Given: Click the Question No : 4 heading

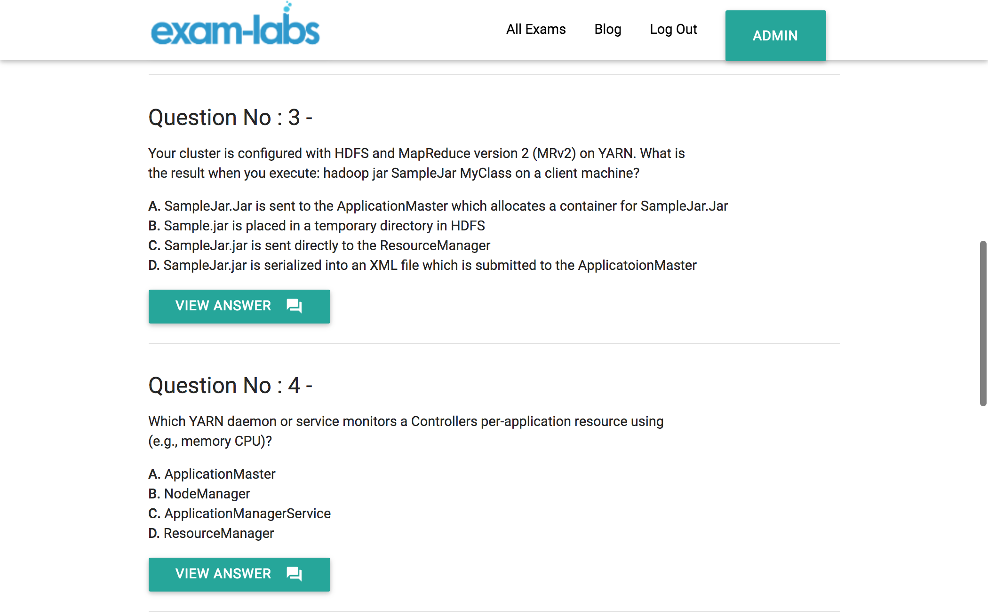Looking at the screenshot, I should point(230,386).
